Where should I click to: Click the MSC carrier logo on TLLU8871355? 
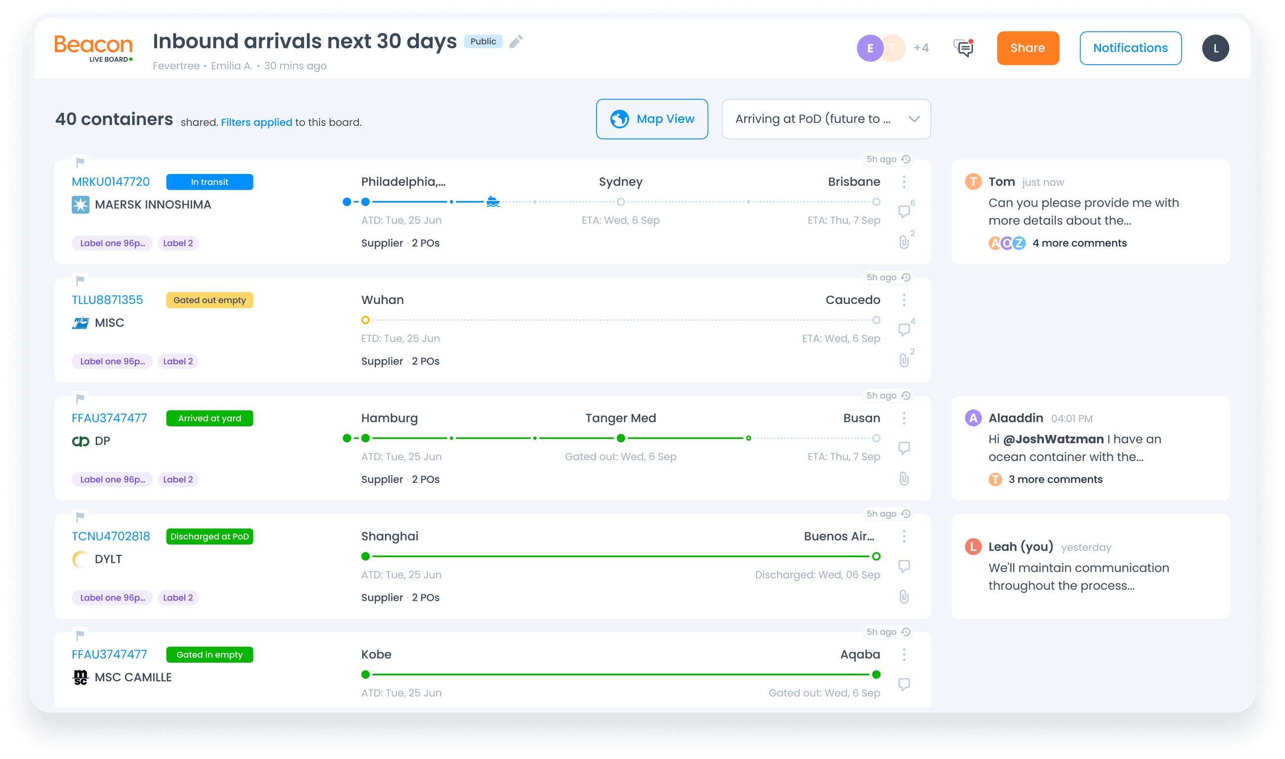(80, 322)
